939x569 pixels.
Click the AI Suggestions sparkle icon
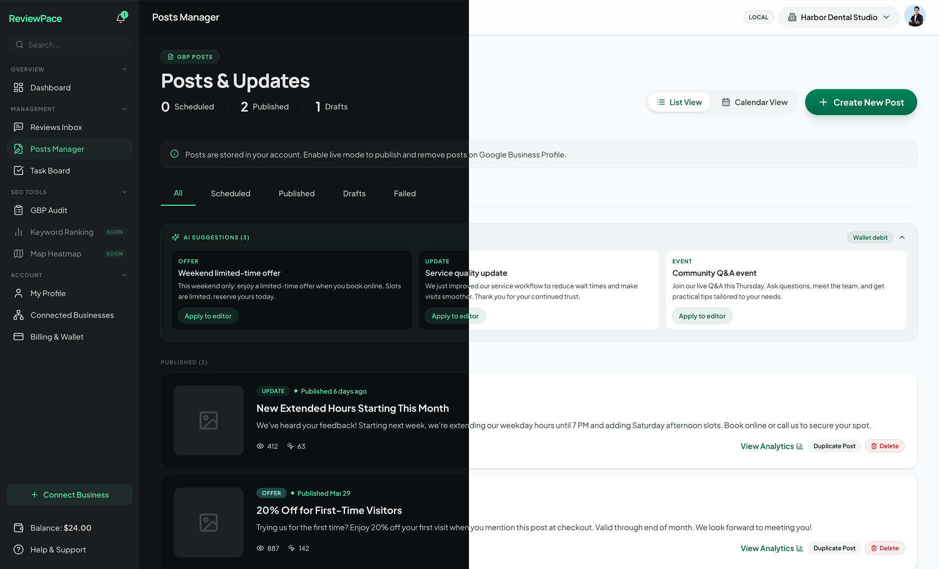[x=176, y=237]
